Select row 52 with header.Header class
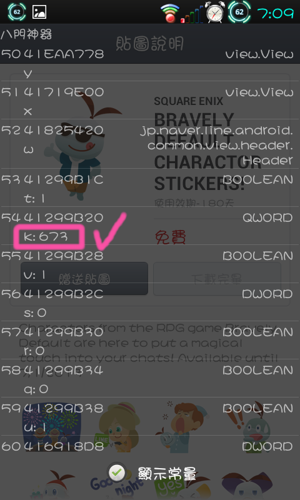The height and width of the screenshot is (500, 300). point(150,144)
